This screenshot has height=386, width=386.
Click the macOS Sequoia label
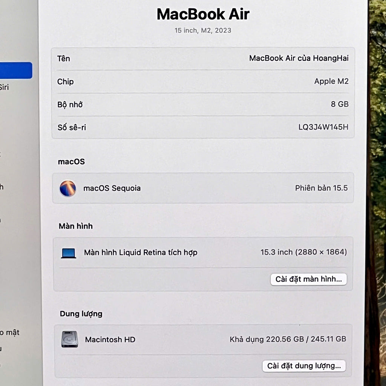pyautogui.click(x=112, y=188)
